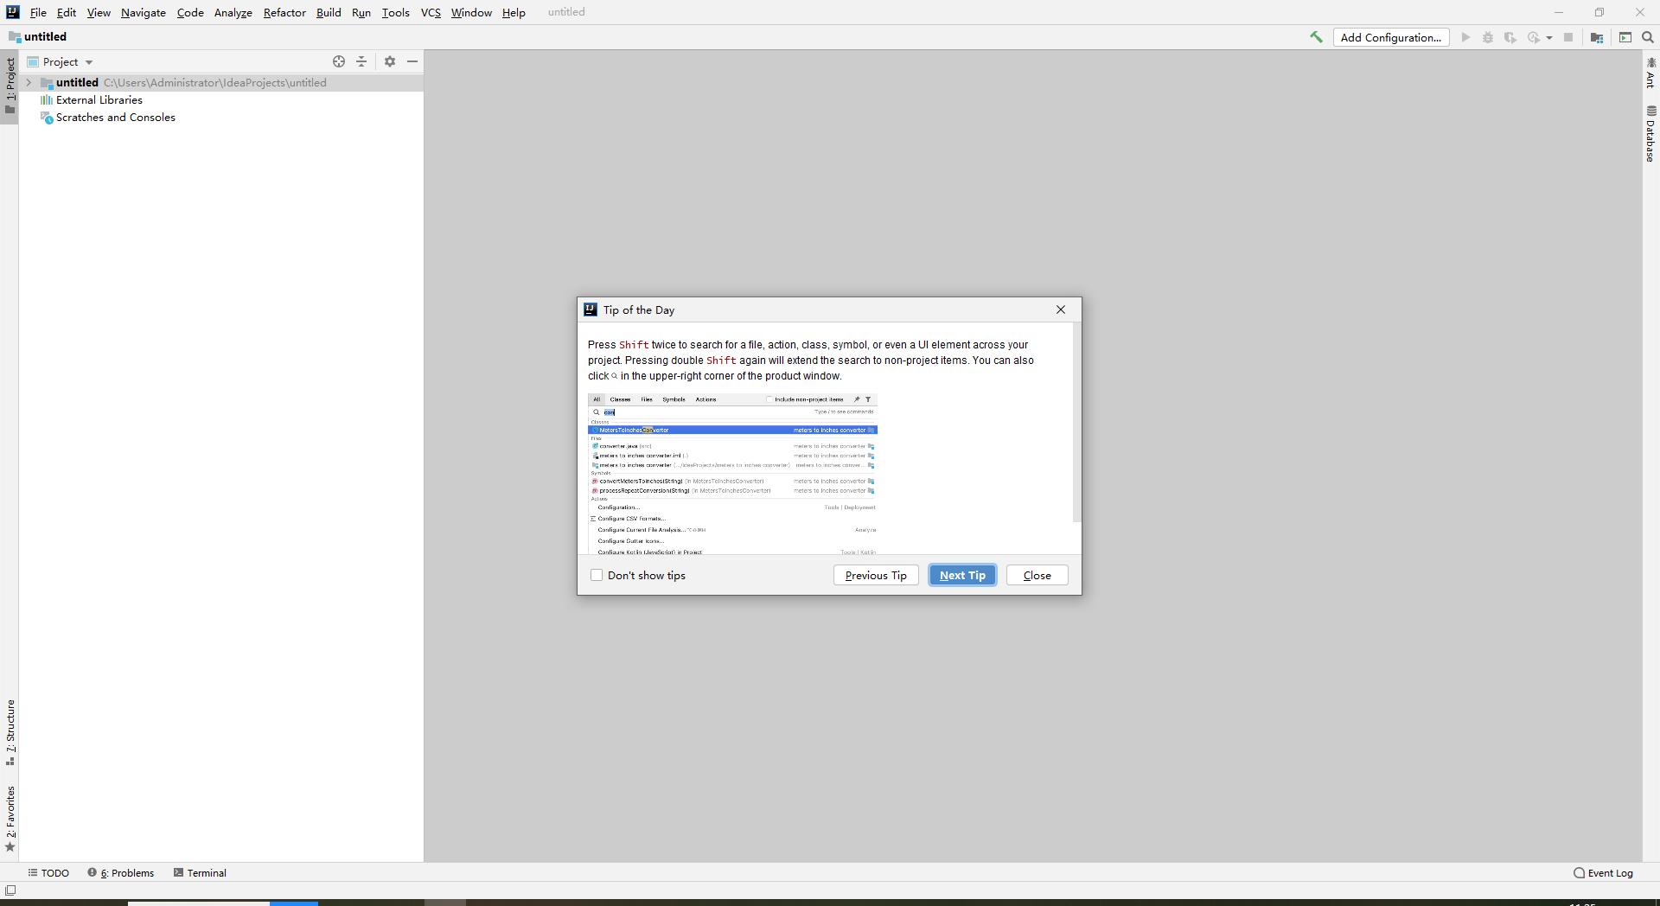Open the 6: Problems tool window
This screenshot has height=906, width=1660.
pyautogui.click(x=121, y=873)
